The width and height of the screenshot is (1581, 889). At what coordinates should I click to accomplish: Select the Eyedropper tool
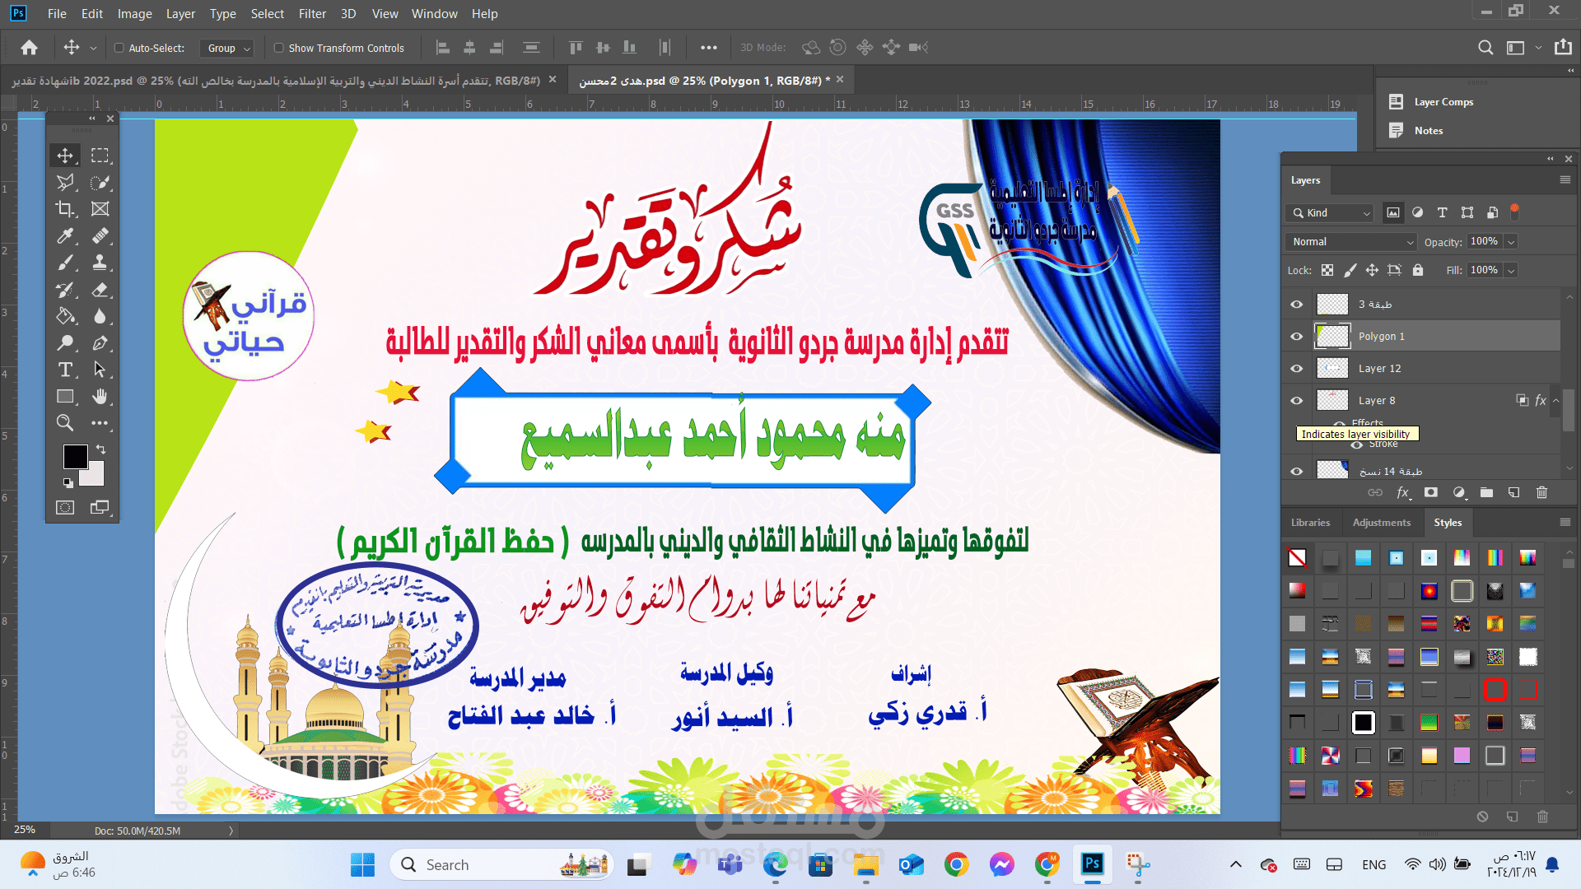[x=65, y=236]
